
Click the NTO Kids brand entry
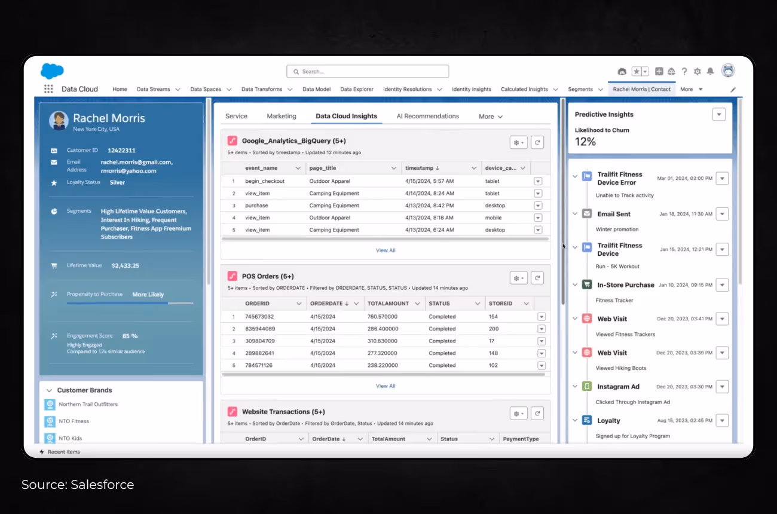[x=71, y=438]
